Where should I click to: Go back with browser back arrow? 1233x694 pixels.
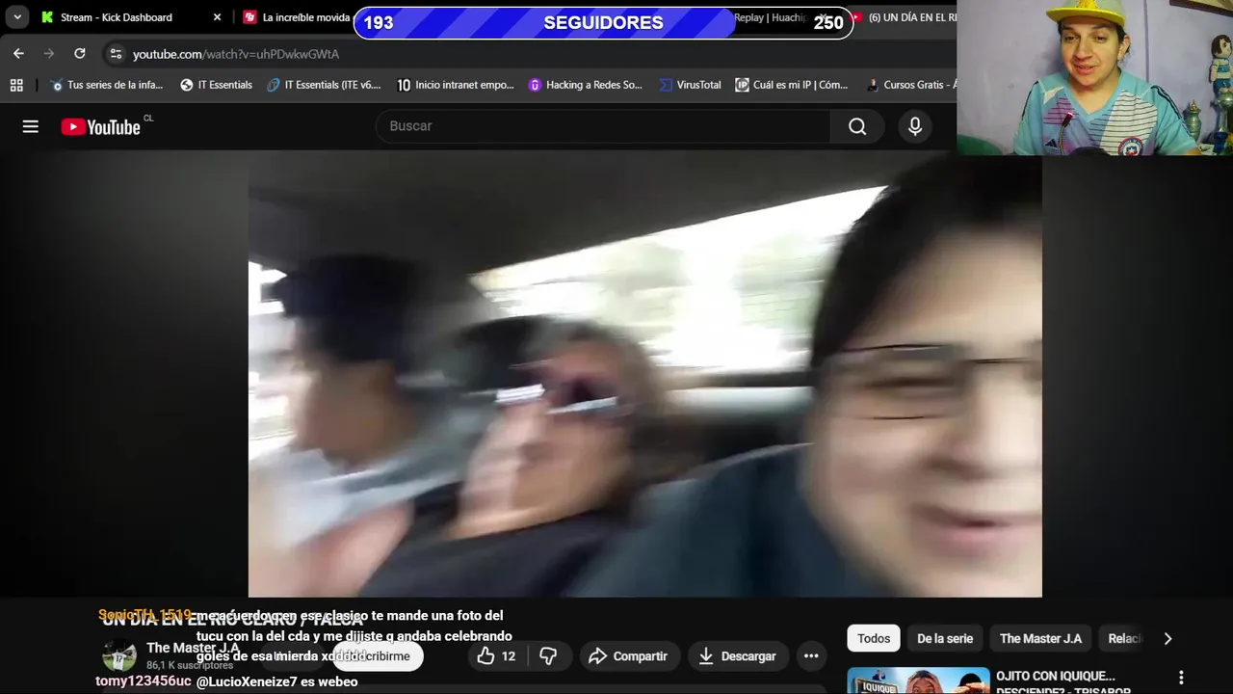pyautogui.click(x=18, y=54)
